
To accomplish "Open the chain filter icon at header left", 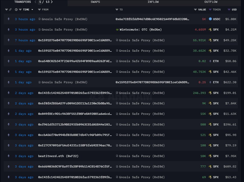I will 6,10.
